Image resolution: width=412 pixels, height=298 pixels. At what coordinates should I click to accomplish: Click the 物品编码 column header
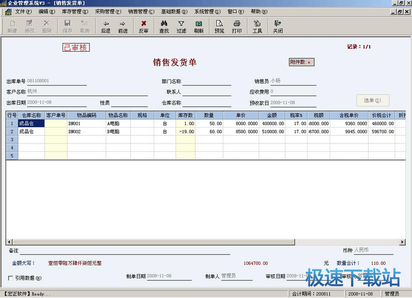[87, 115]
